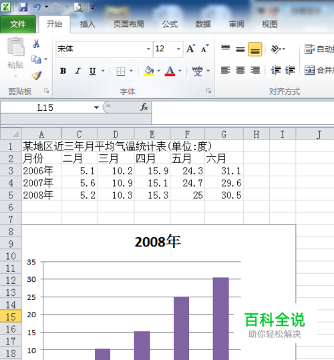Image resolution: width=334 pixels, height=360 pixels.
Task: Click the Select All corner button
Action: [11, 134]
